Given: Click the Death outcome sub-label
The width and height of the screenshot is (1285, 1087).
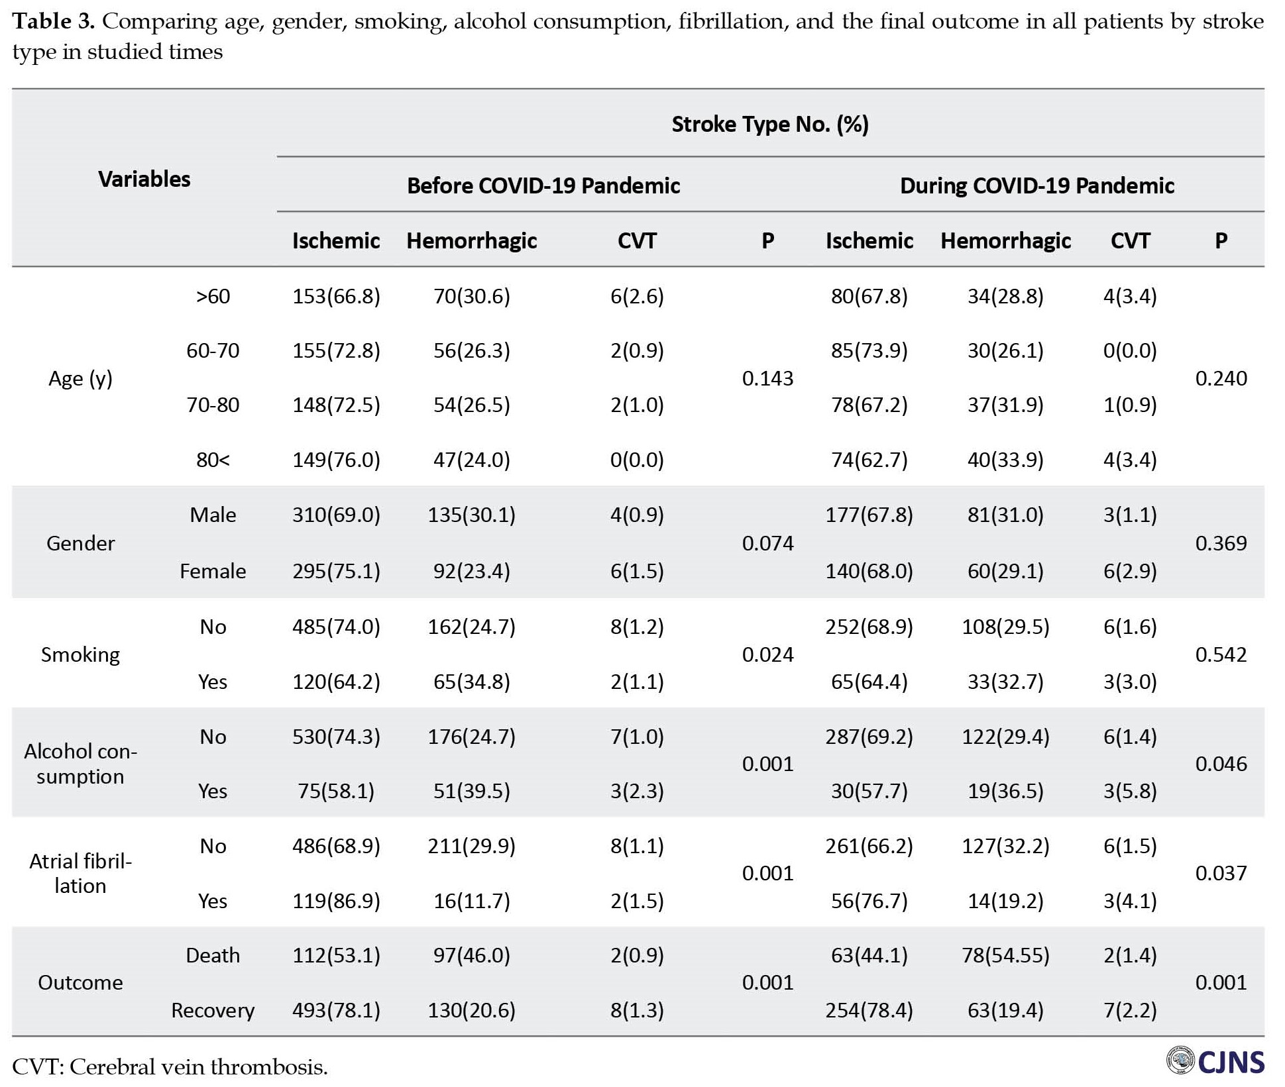Looking at the screenshot, I should (x=213, y=955).
